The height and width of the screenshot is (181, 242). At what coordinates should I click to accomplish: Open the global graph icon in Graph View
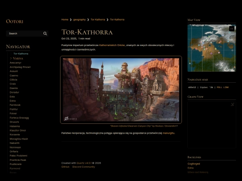coord(233,104)
